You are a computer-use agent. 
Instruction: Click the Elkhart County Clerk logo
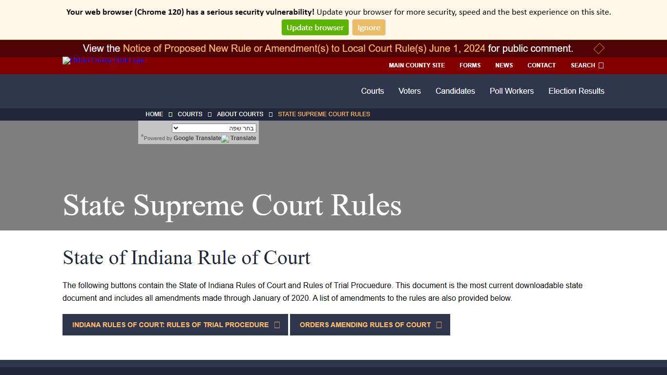coord(103,61)
